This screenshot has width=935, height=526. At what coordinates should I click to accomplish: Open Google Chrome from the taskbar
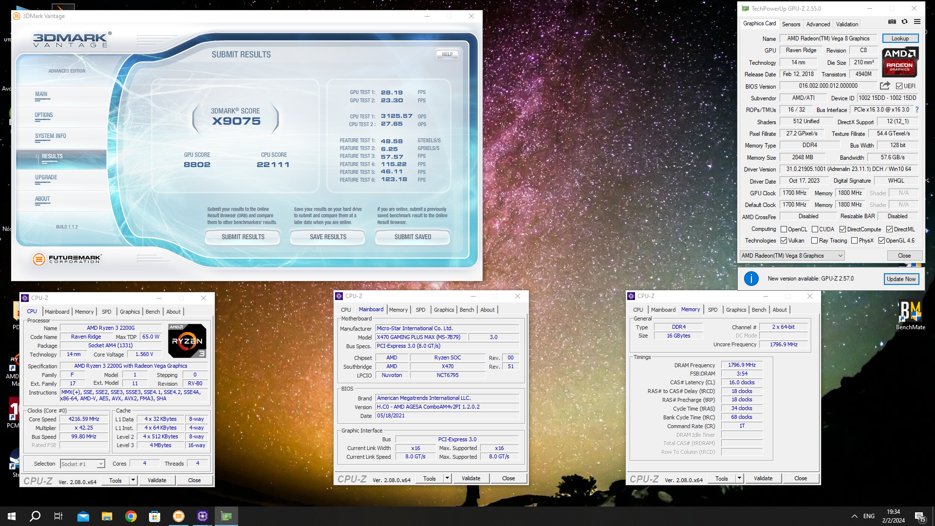tap(131, 516)
